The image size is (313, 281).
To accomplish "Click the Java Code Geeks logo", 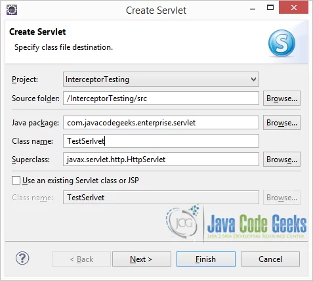I will click(x=236, y=224).
